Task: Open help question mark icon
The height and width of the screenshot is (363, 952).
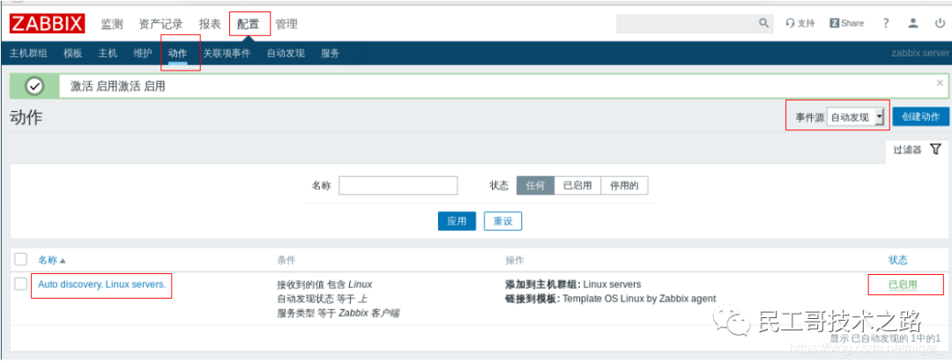Action: [886, 23]
